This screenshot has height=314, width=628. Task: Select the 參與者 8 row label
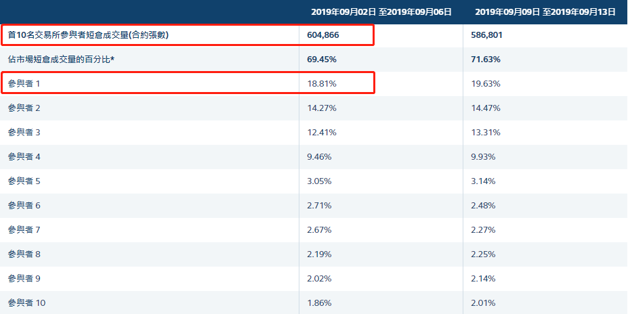coord(24,254)
